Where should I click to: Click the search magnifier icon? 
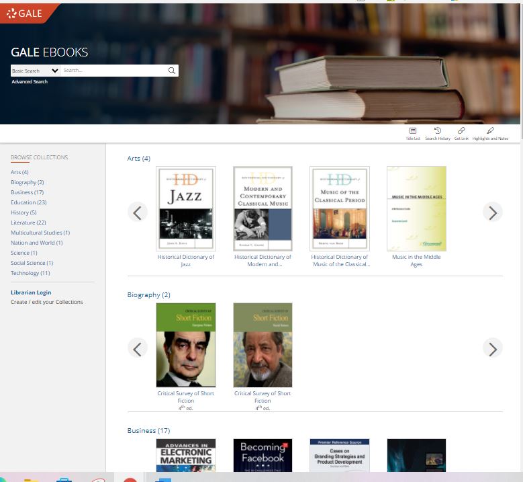click(171, 71)
